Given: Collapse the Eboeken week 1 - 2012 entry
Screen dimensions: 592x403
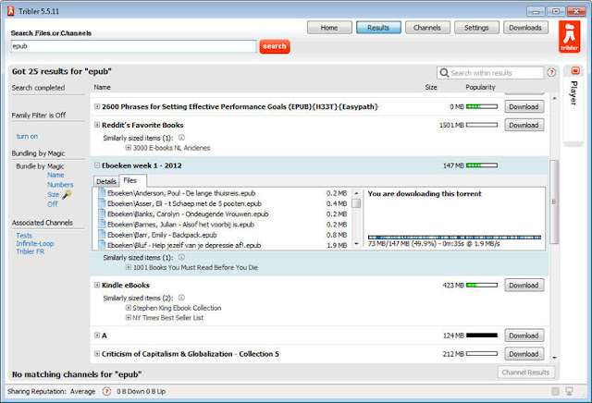Looking at the screenshot, I should (x=97, y=165).
